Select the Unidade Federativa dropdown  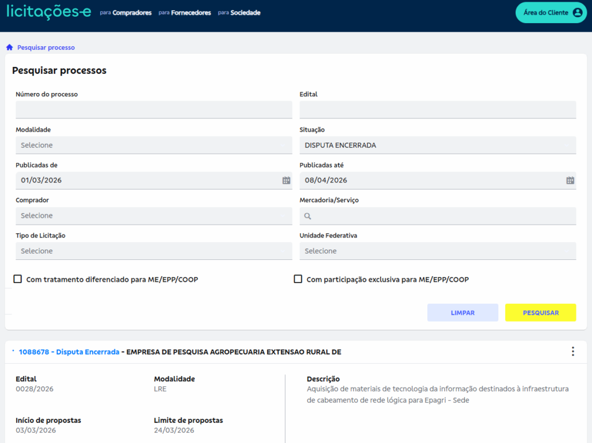pos(437,251)
